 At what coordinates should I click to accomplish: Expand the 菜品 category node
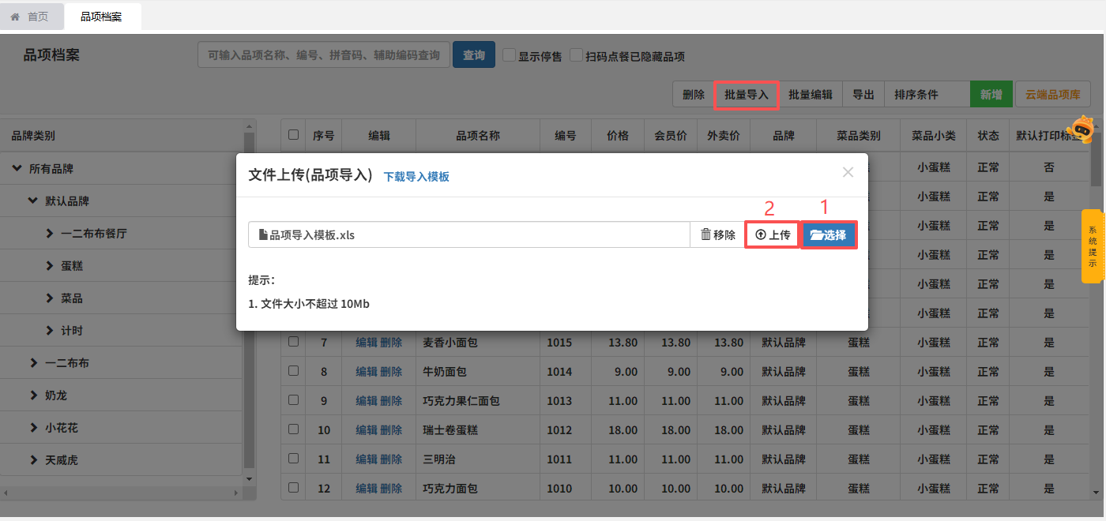pos(50,298)
